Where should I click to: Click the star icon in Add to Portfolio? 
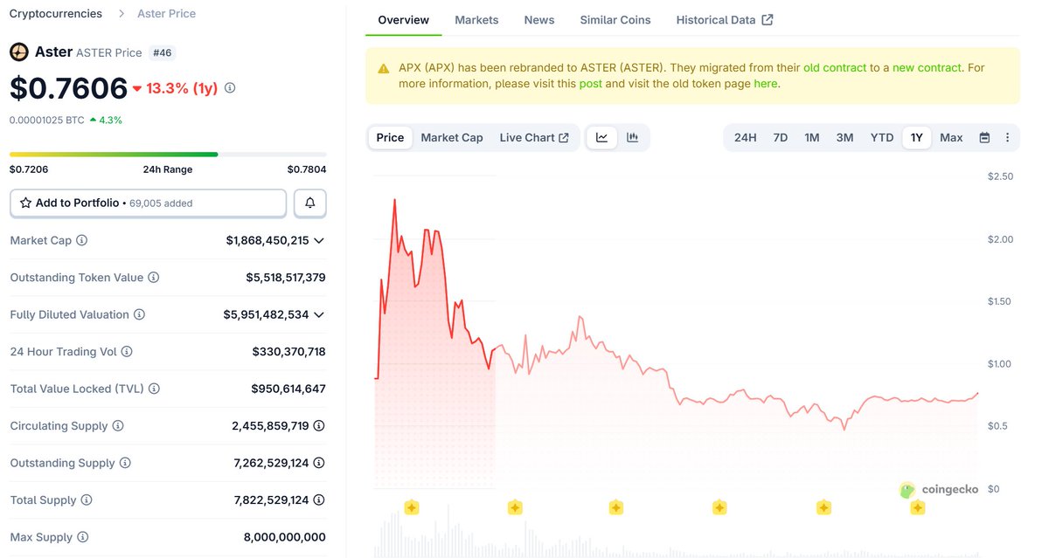pos(26,203)
